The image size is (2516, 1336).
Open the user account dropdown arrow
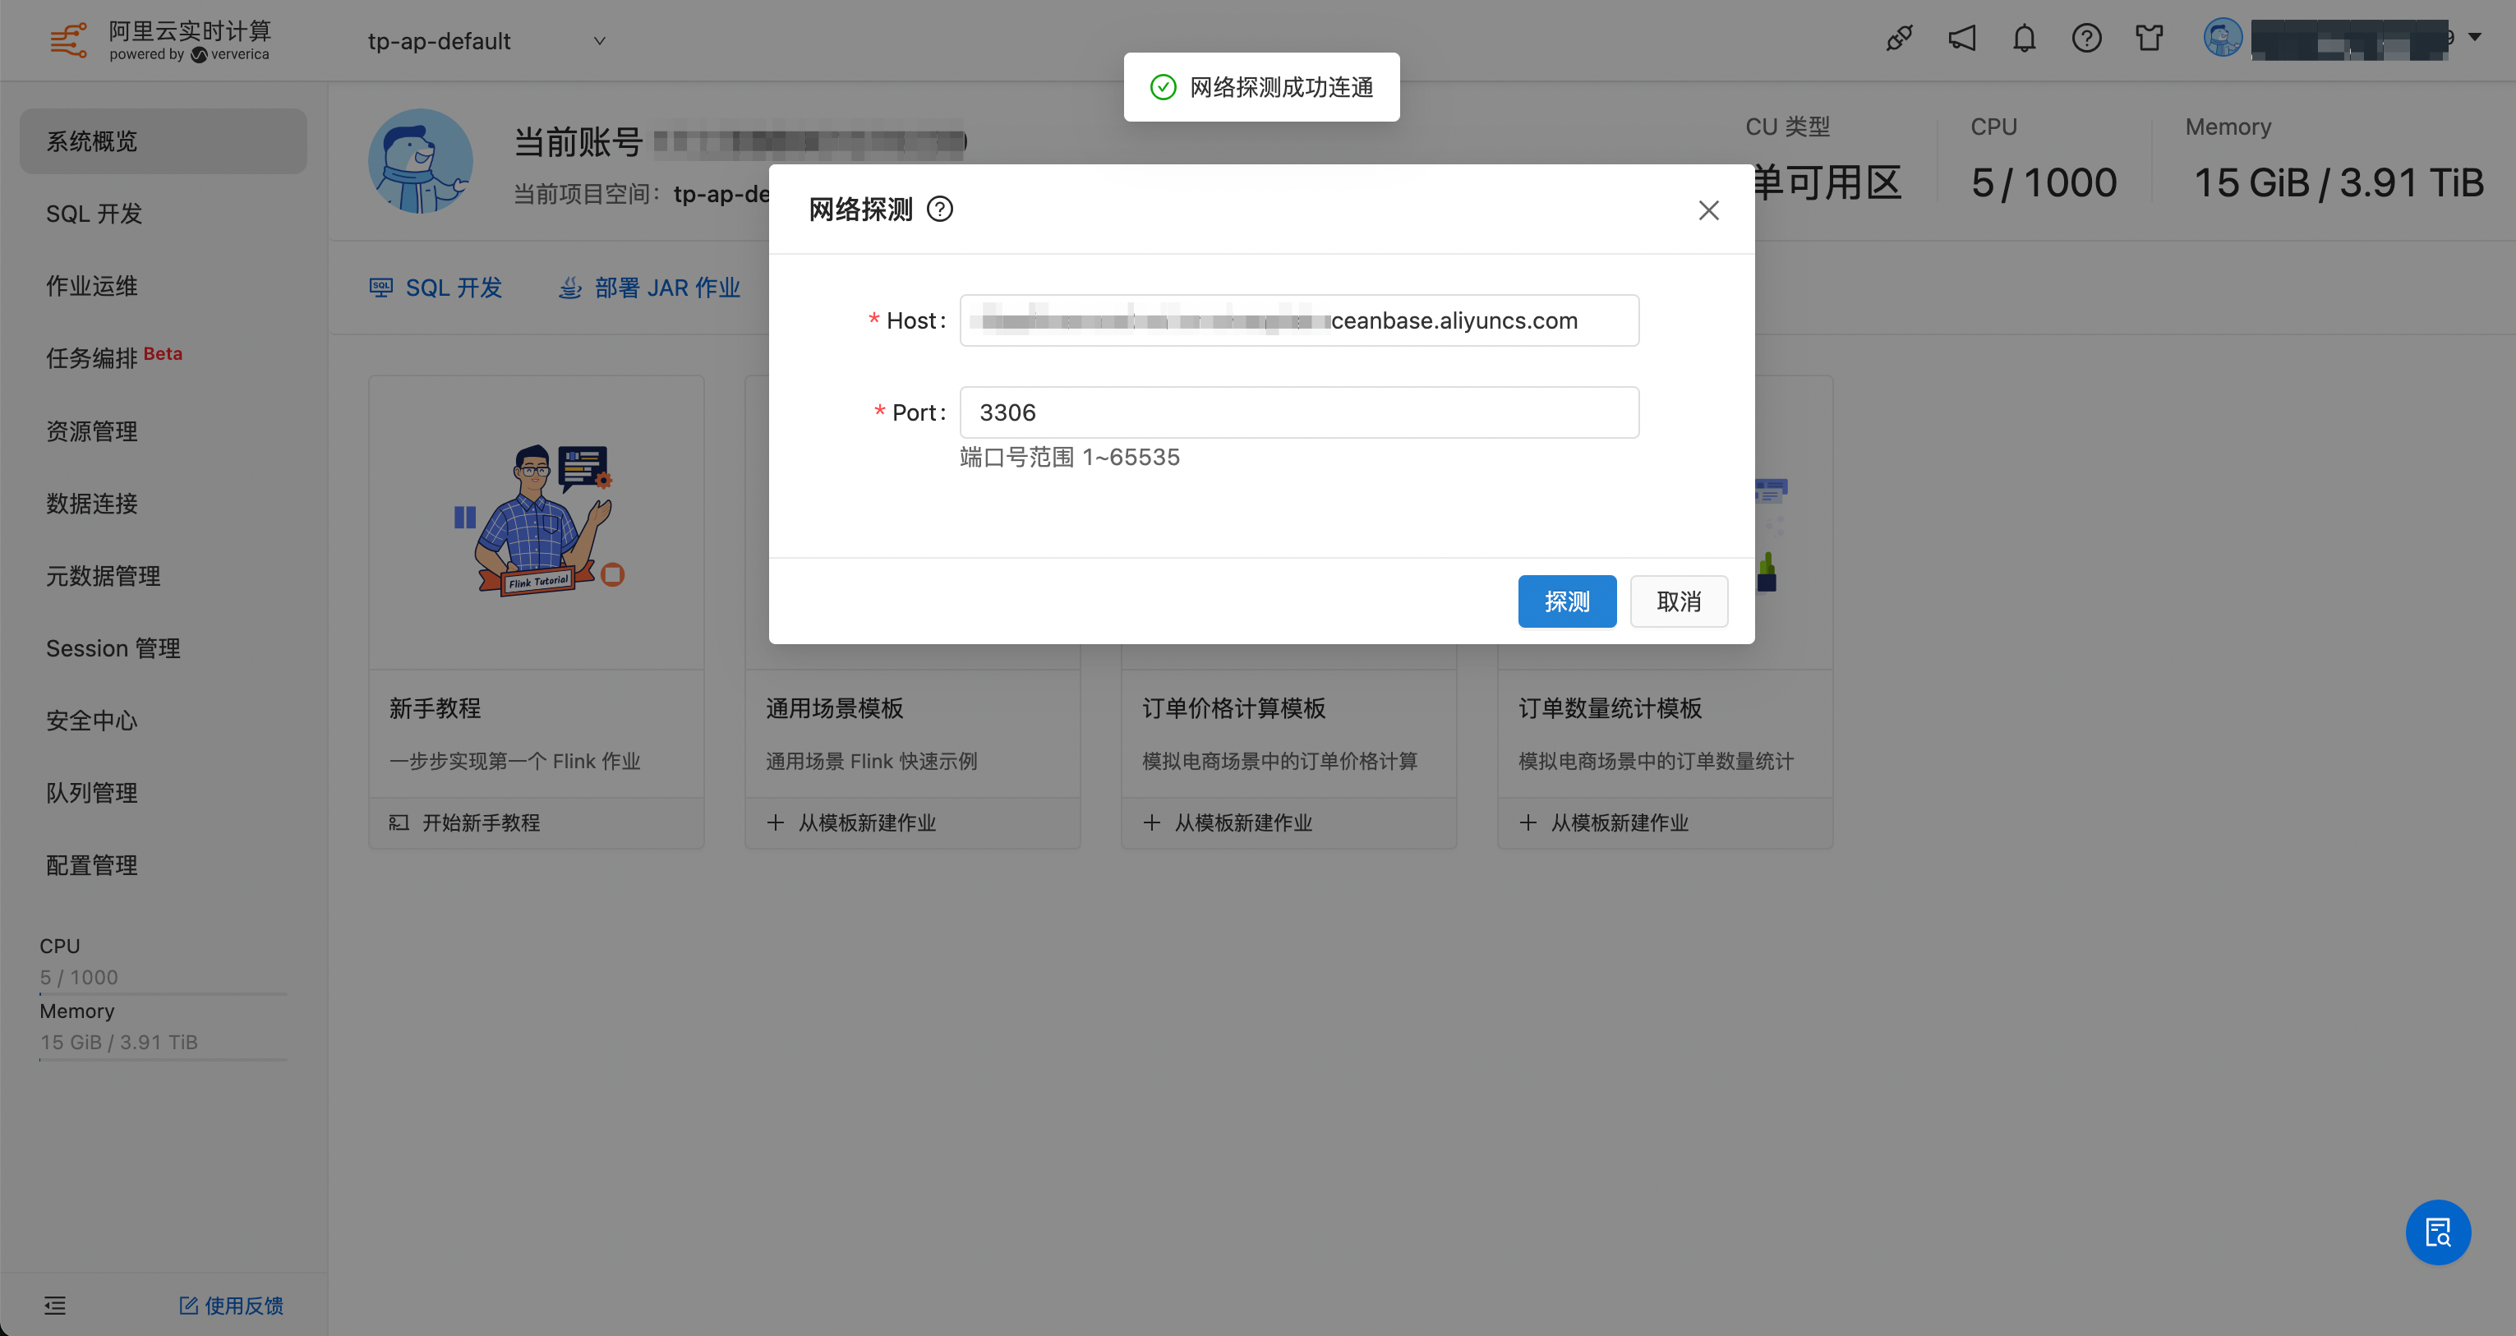click(x=2474, y=37)
